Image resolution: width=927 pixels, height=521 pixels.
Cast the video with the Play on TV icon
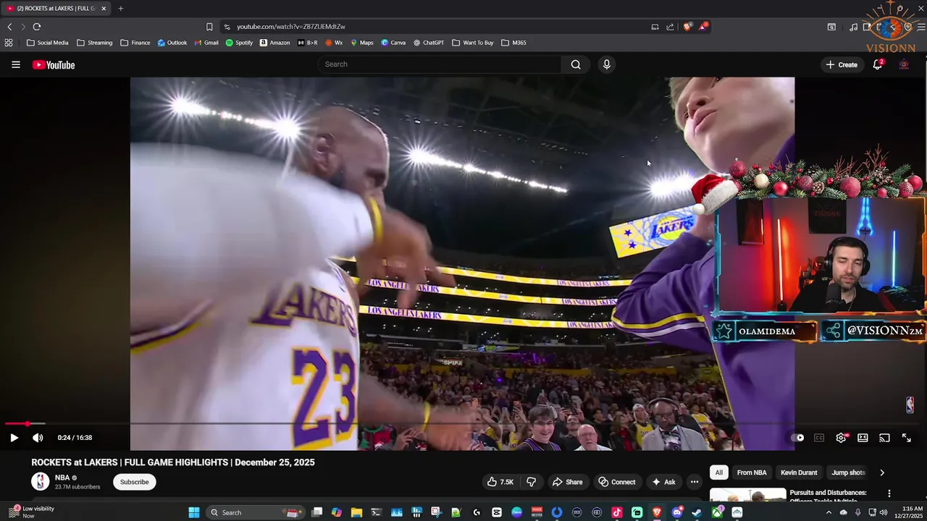[884, 438]
